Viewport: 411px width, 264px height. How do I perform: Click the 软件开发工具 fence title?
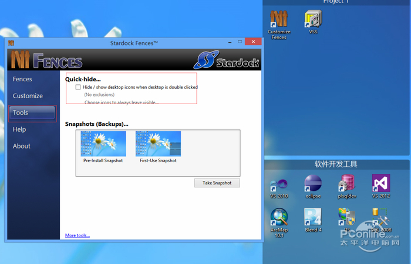[336, 164]
